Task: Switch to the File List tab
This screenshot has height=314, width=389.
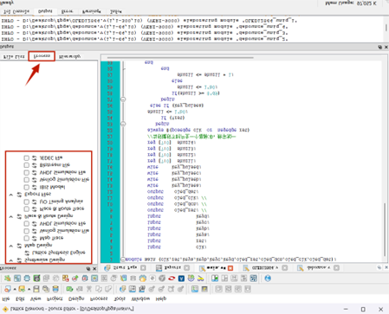Action: point(14,57)
